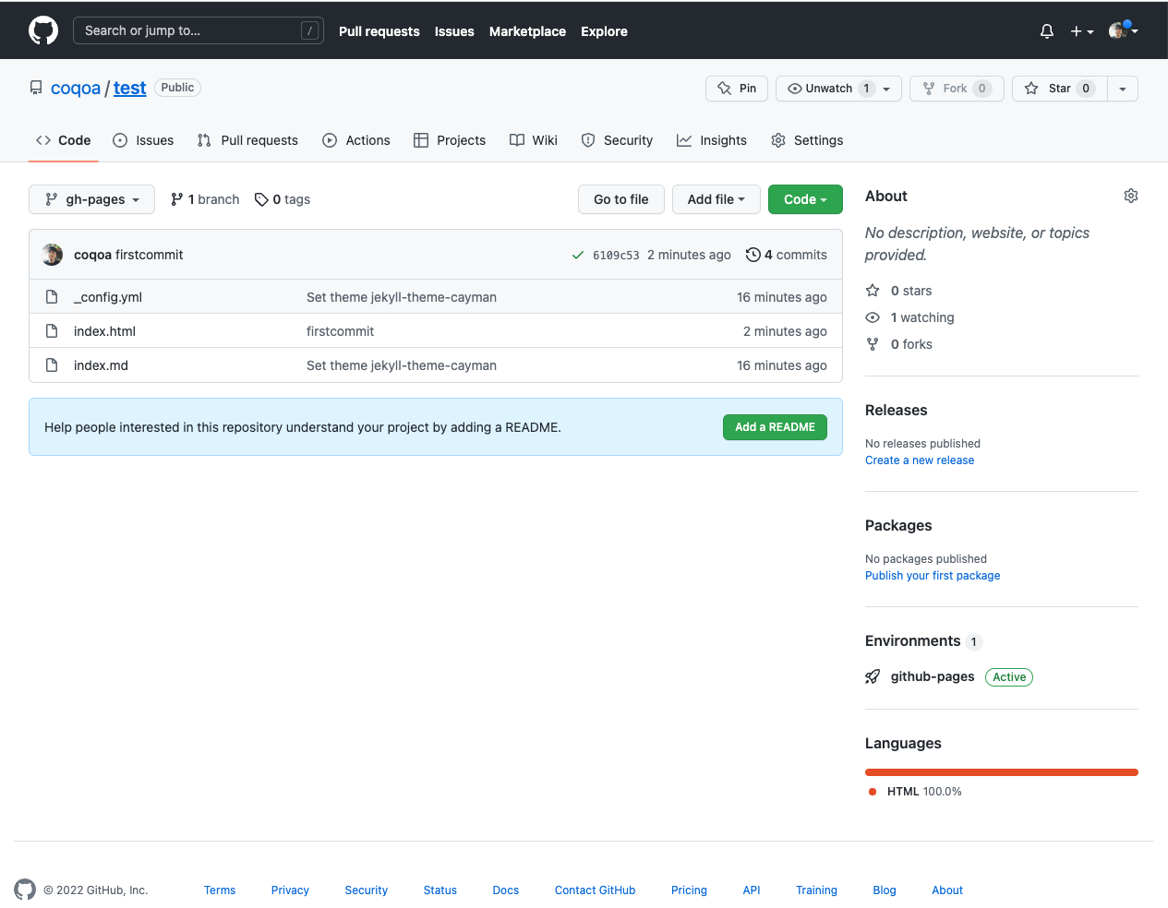Click Add a README button
The width and height of the screenshot is (1168, 908).
coord(775,427)
